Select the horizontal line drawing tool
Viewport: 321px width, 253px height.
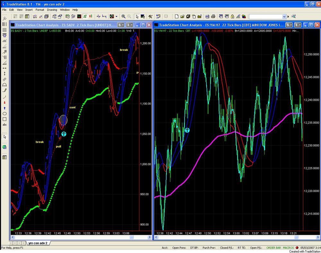pos(4,30)
